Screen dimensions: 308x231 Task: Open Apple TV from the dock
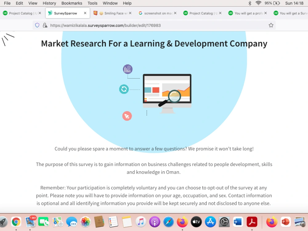[x=196, y=222]
